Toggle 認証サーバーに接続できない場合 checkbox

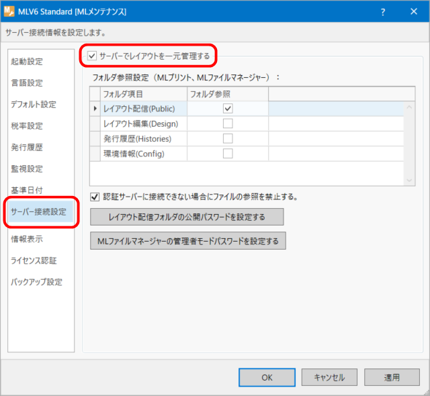click(x=95, y=197)
